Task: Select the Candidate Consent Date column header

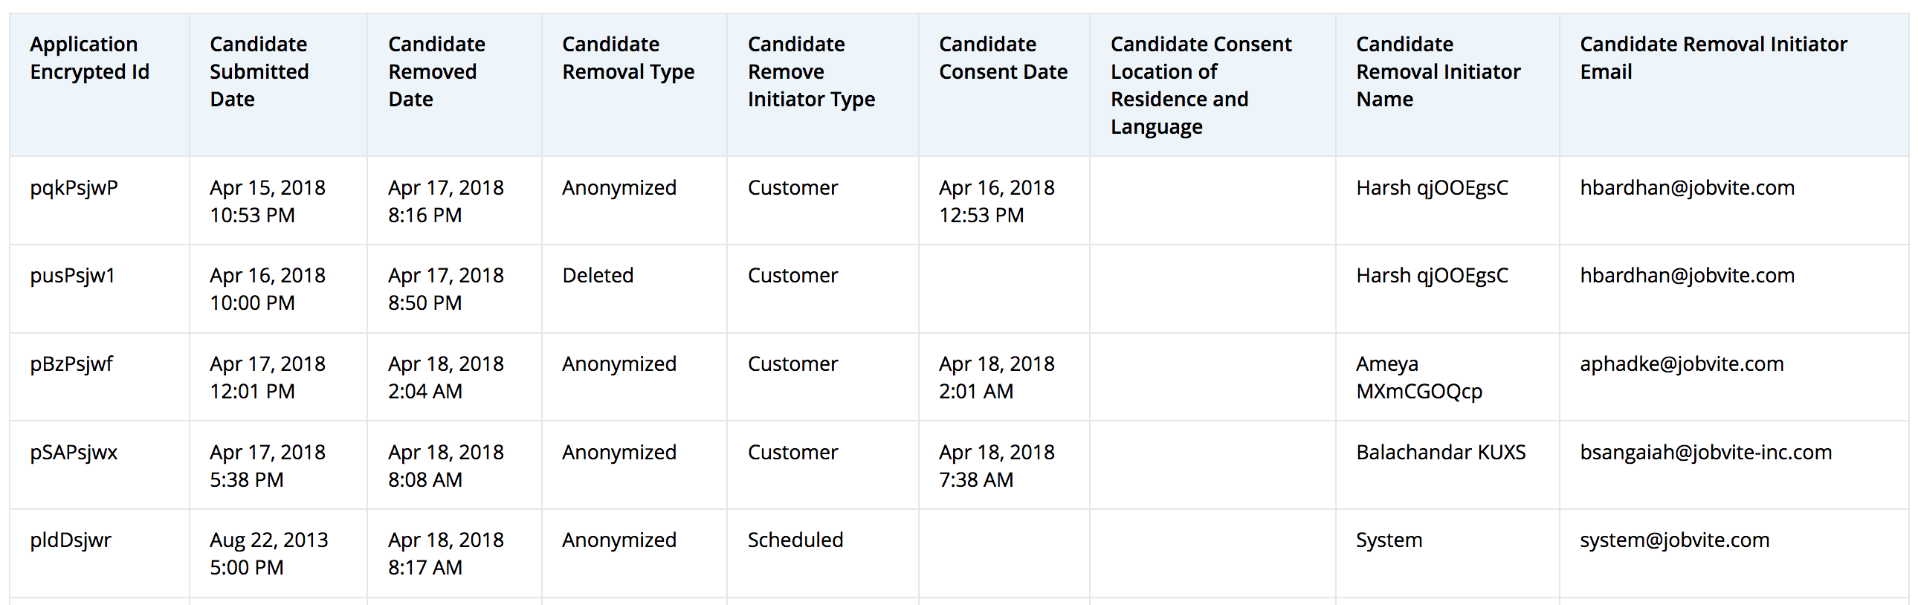Action: (1002, 58)
